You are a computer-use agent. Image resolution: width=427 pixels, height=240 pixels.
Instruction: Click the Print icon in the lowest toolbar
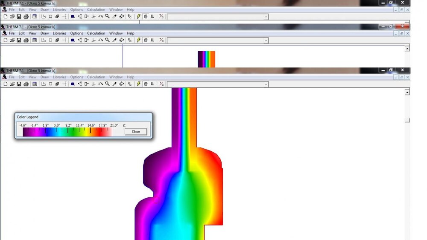[26, 84]
